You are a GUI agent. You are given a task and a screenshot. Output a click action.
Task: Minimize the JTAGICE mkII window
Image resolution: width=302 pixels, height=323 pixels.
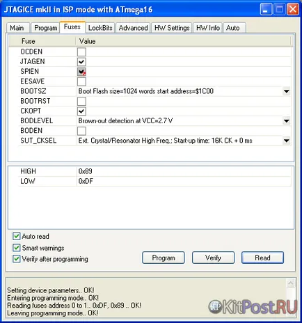(x=266, y=10)
